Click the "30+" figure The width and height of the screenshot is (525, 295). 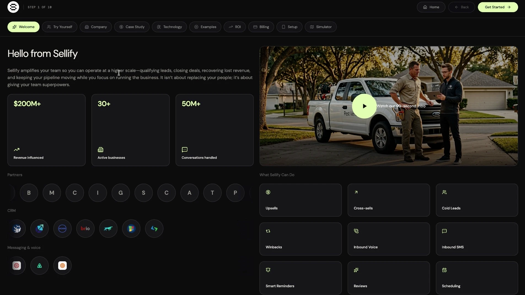point(104,104)
